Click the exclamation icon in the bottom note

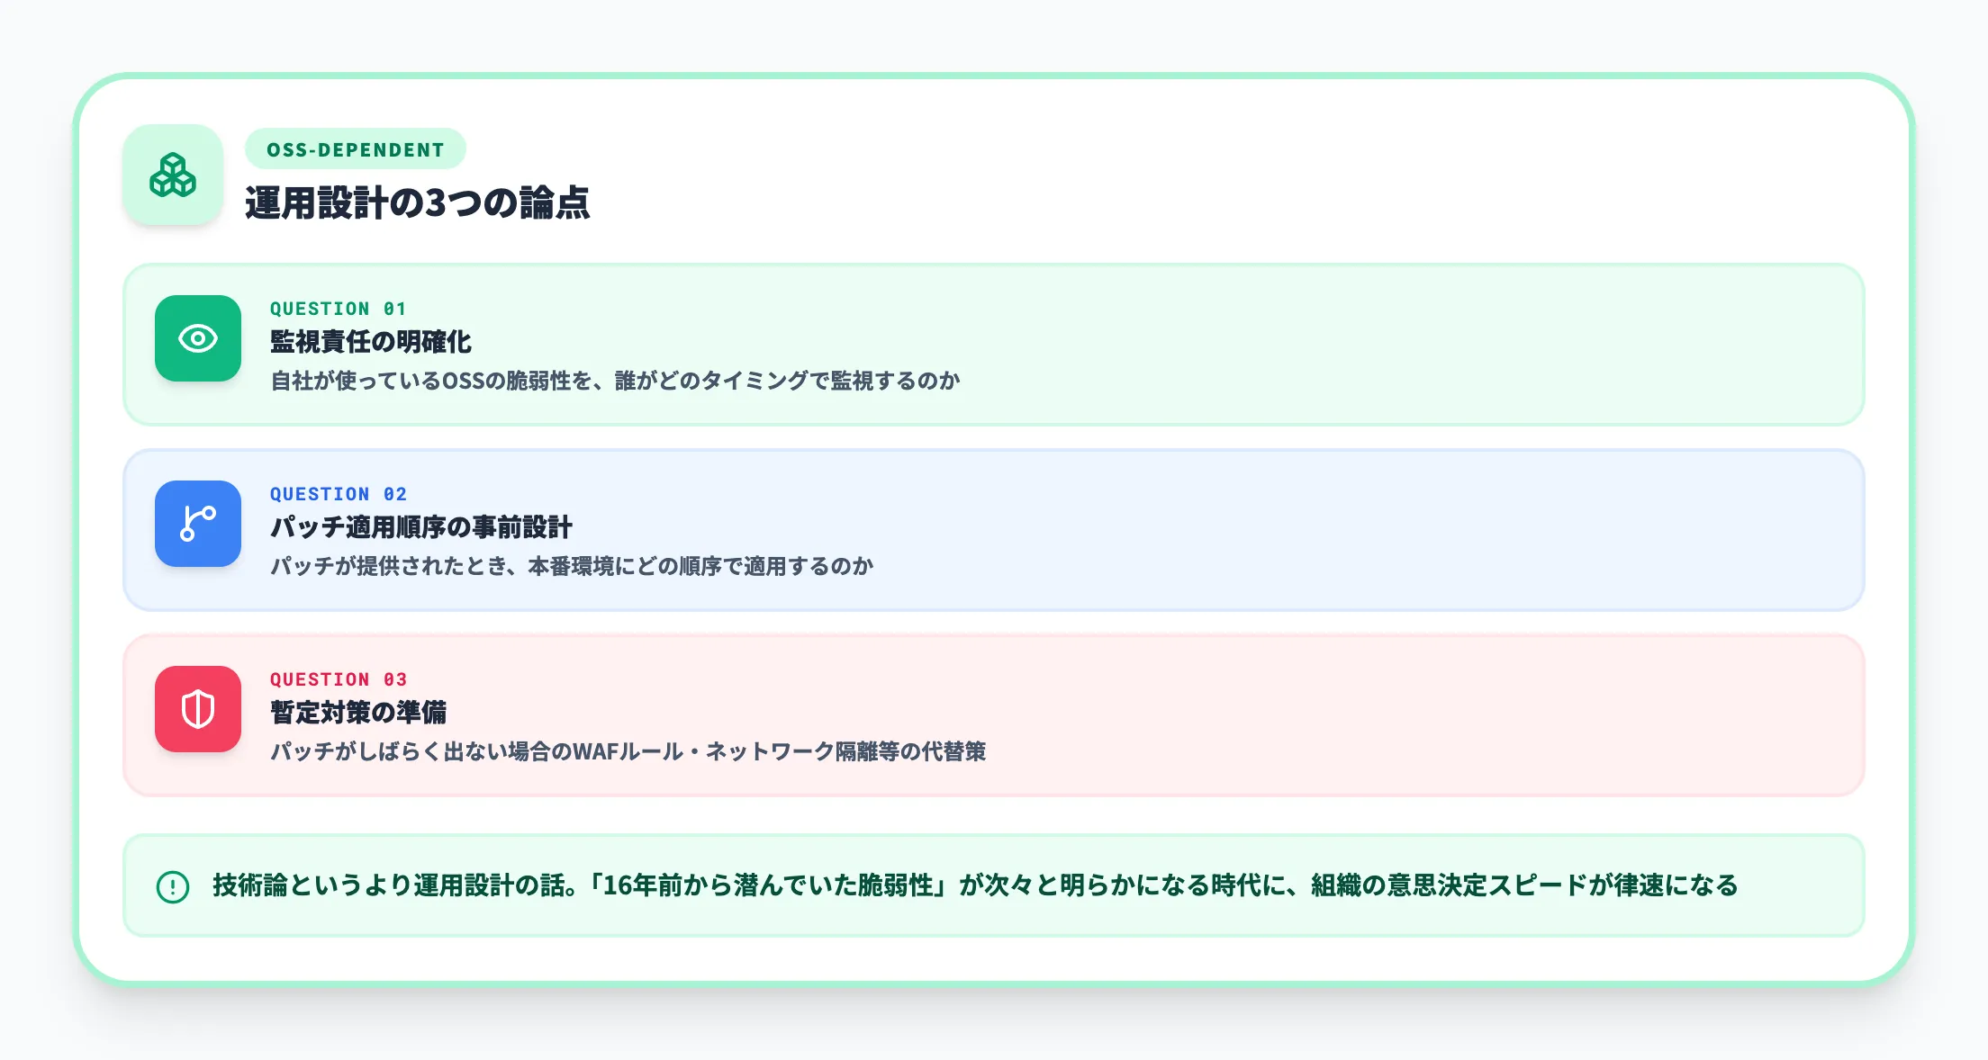pyautogui.click(x=171, y=886)
